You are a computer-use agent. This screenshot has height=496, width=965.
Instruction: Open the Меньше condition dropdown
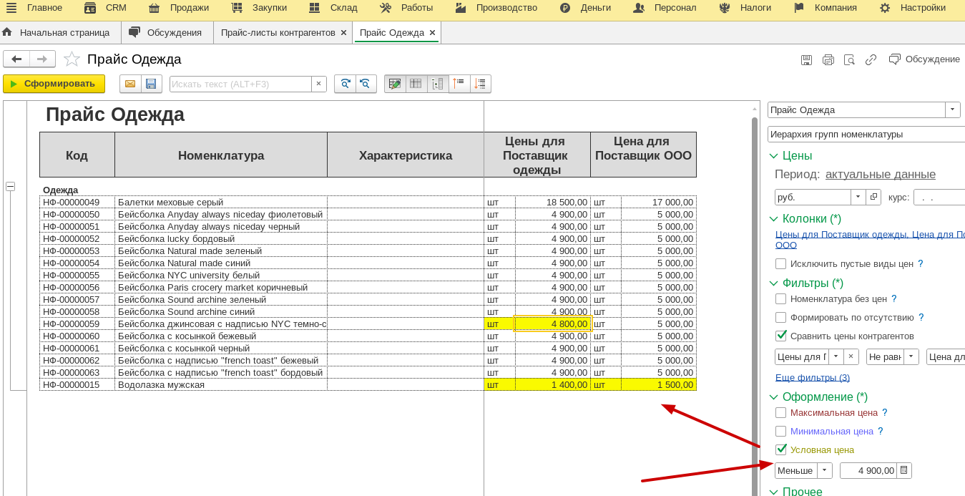click(825, 470)
